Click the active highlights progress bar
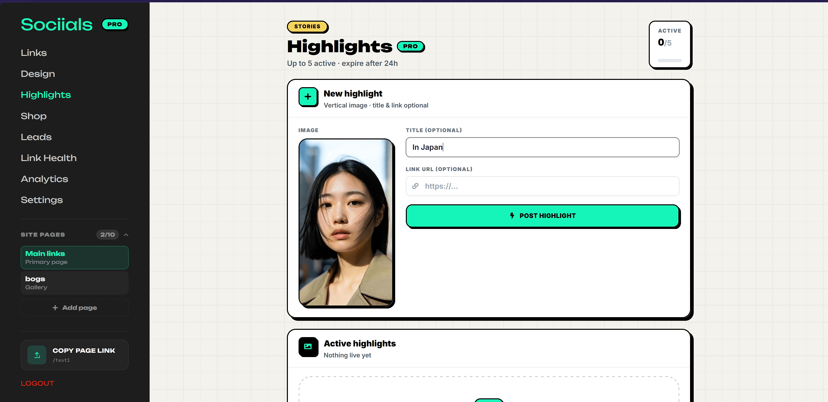This screenshot has height=402, width=828. pyautogui.click(x=670, y=61)
